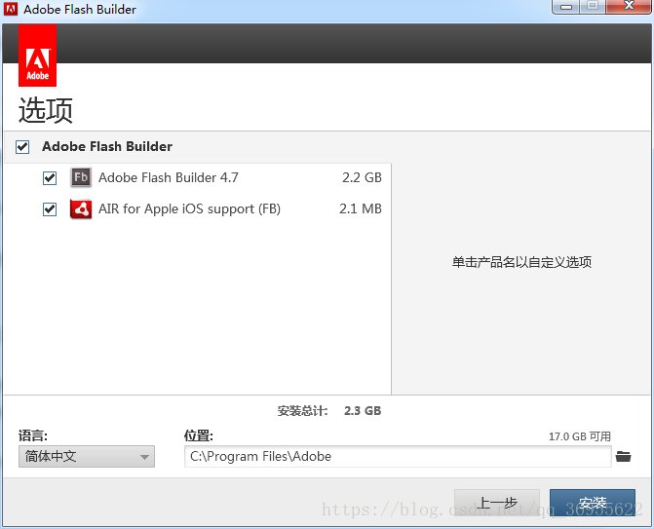Viewport: 654px width, 529px height.
Task: Select the AIR for Apple iOS support (FB) name
Action: [189, 208]
